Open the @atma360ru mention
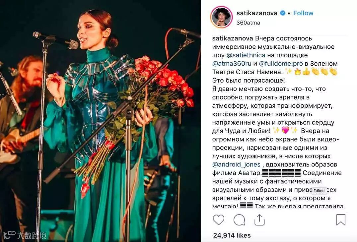 [232, 64]
